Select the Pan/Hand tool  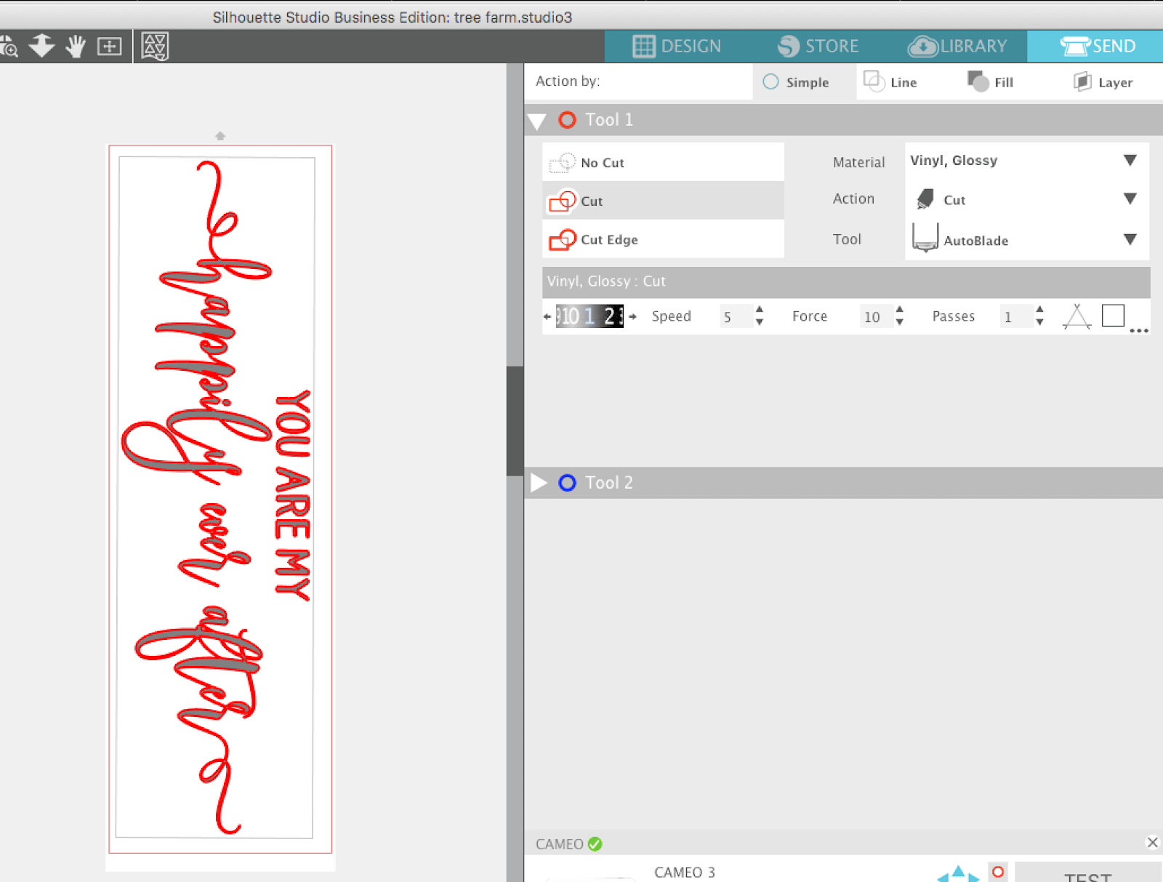(x=75, y=46)
